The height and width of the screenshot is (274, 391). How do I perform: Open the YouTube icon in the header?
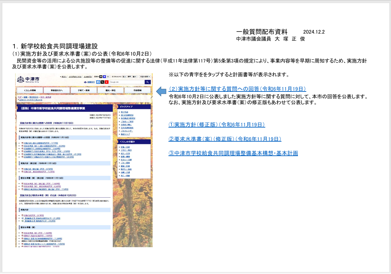pos(106,82)
